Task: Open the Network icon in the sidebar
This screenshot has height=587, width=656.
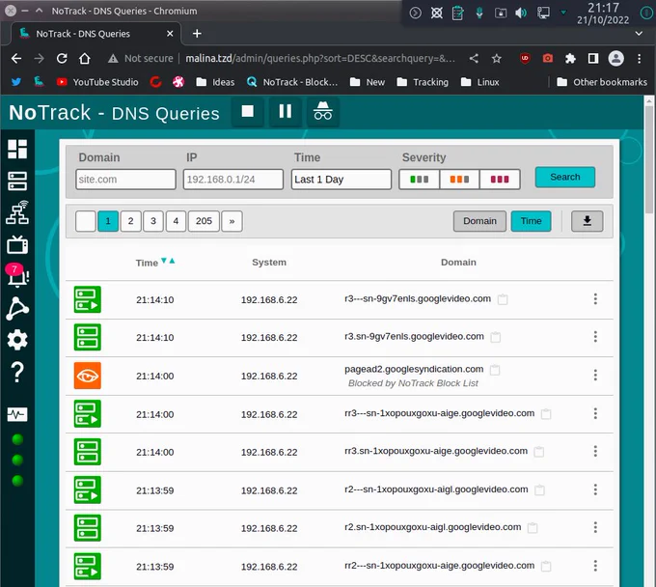Action: click(17, 212)
